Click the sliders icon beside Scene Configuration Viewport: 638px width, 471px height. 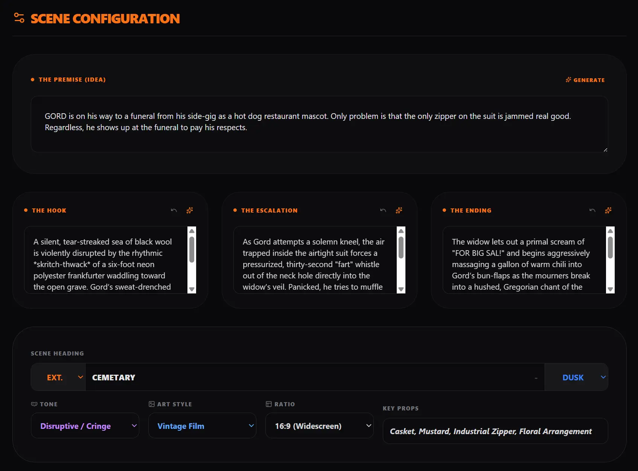point(19,18)
